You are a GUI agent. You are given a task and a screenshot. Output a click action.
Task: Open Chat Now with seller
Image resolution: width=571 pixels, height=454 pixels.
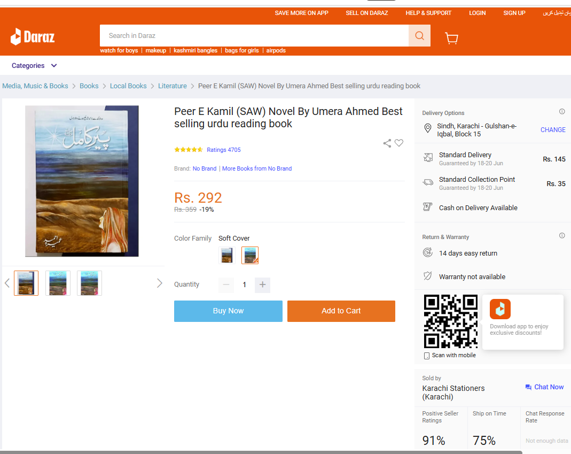point(544,387)
